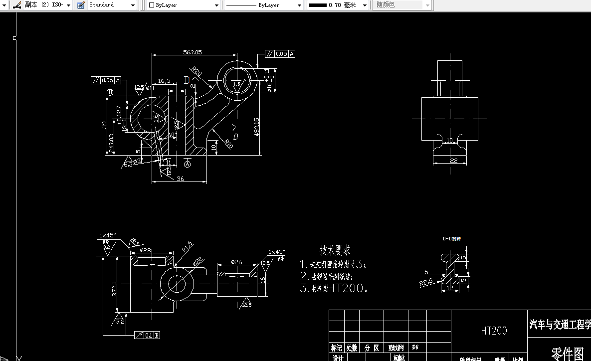This screenshot has height=361, width=591.
Task: Select the 377.1 dimension text
Action: click(x=114, y=289)
